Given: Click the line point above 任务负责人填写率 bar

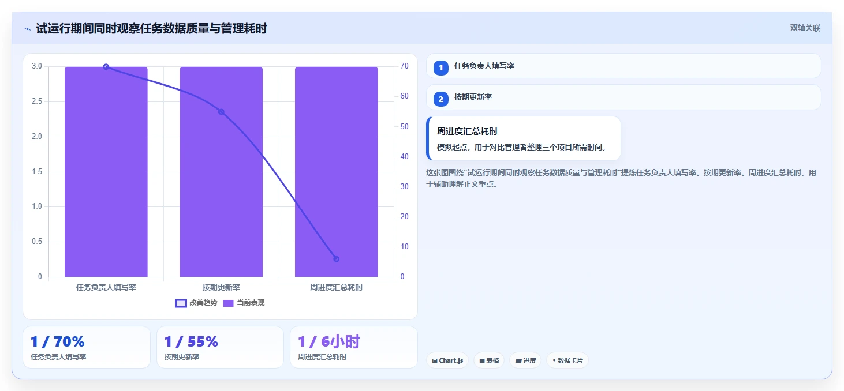Looking at the screenshot, I should (106, 67).
